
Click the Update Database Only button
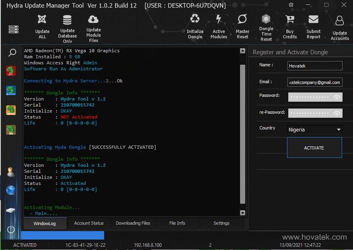point(67,27)
